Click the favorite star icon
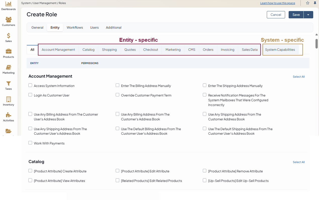The height and width of the screenshot is (200, 319). pyautogui.click(x=308, y=3)
